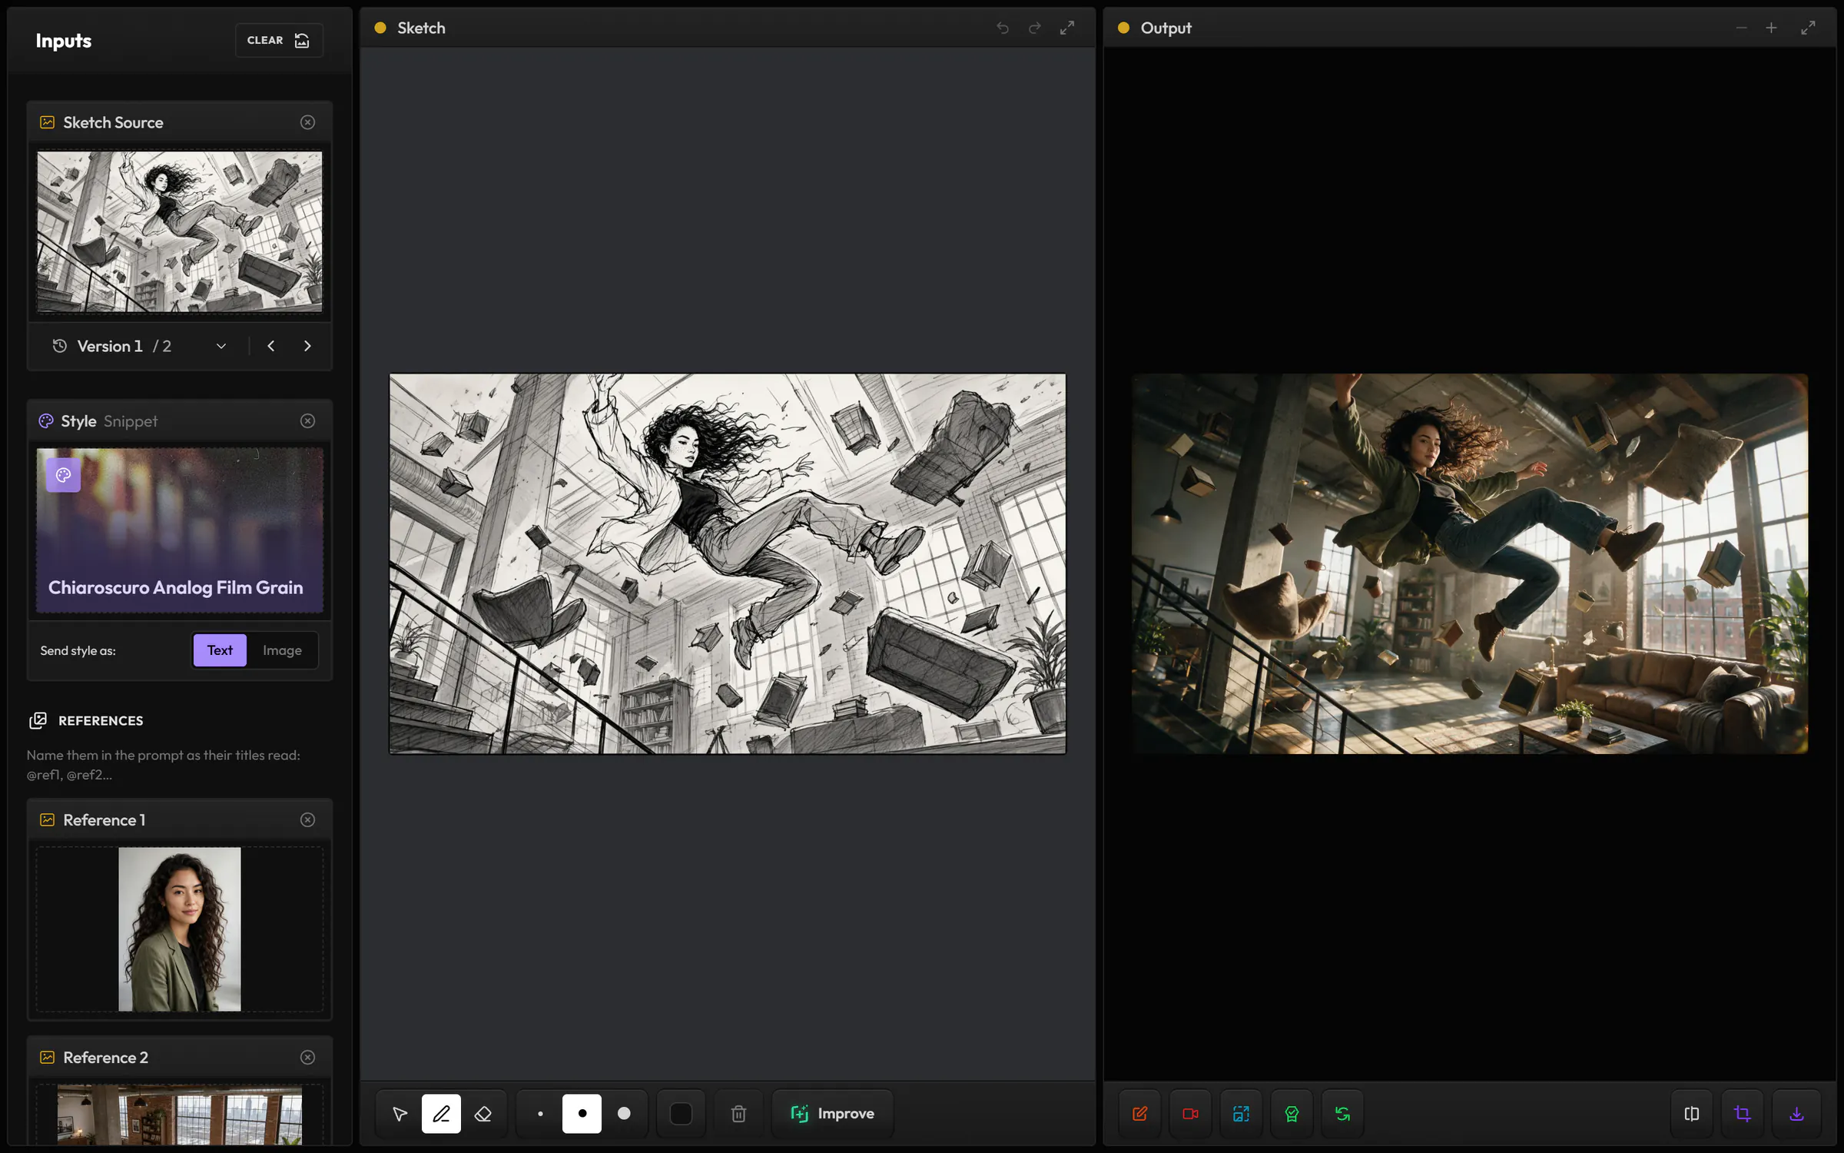The width and height of the screenshot is (1844, 1153).
Task: Undo the last sketch stroke
Action: tap(1003, 28)
